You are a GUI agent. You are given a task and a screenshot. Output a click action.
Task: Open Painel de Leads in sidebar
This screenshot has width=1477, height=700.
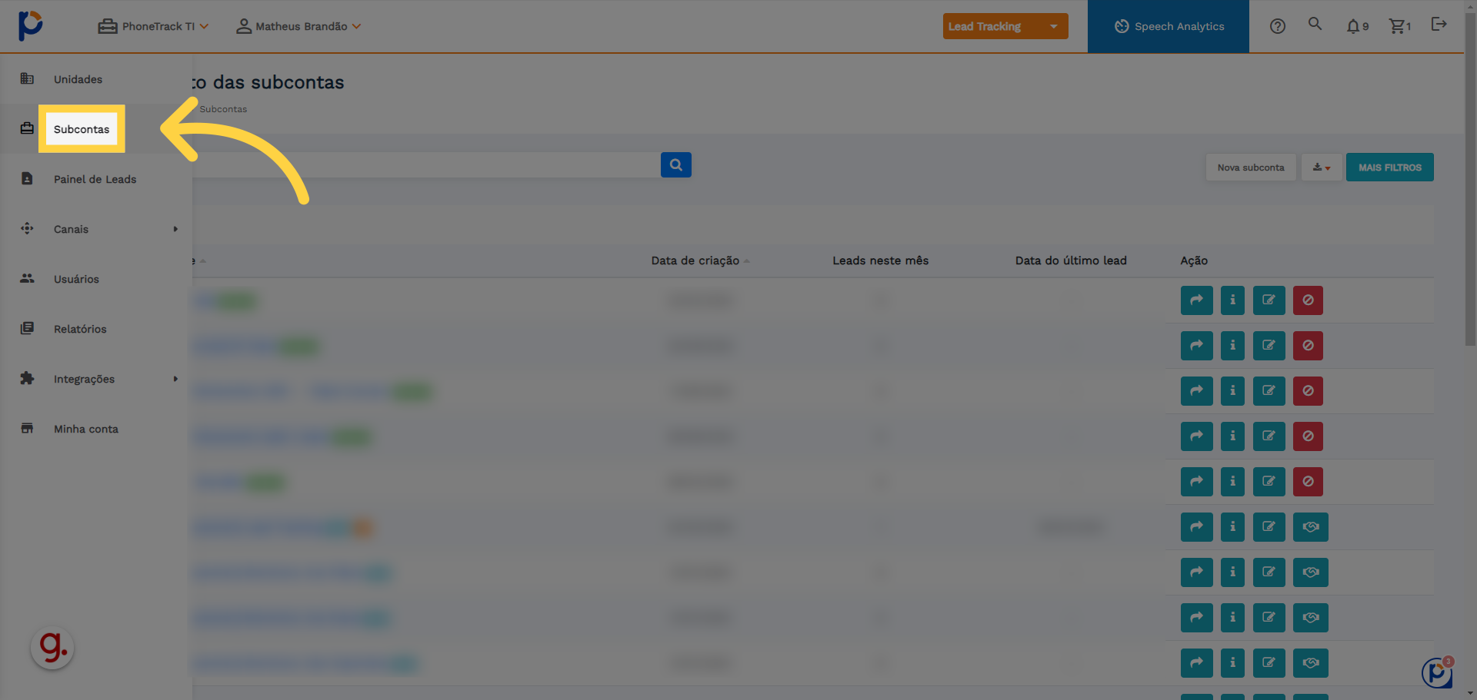click(95, 179)
